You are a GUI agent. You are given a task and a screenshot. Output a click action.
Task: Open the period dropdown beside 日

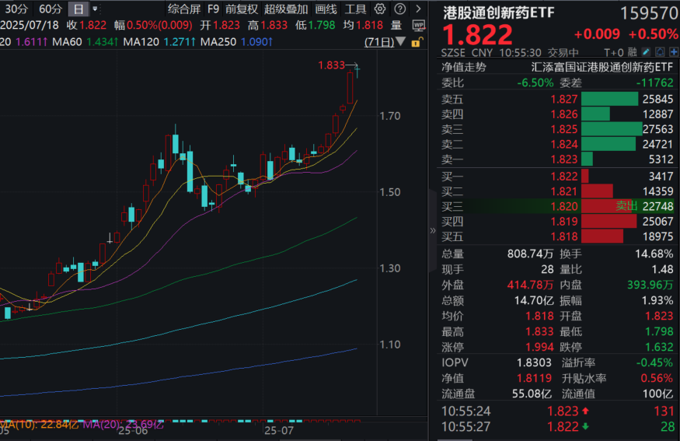coord(96,9)
